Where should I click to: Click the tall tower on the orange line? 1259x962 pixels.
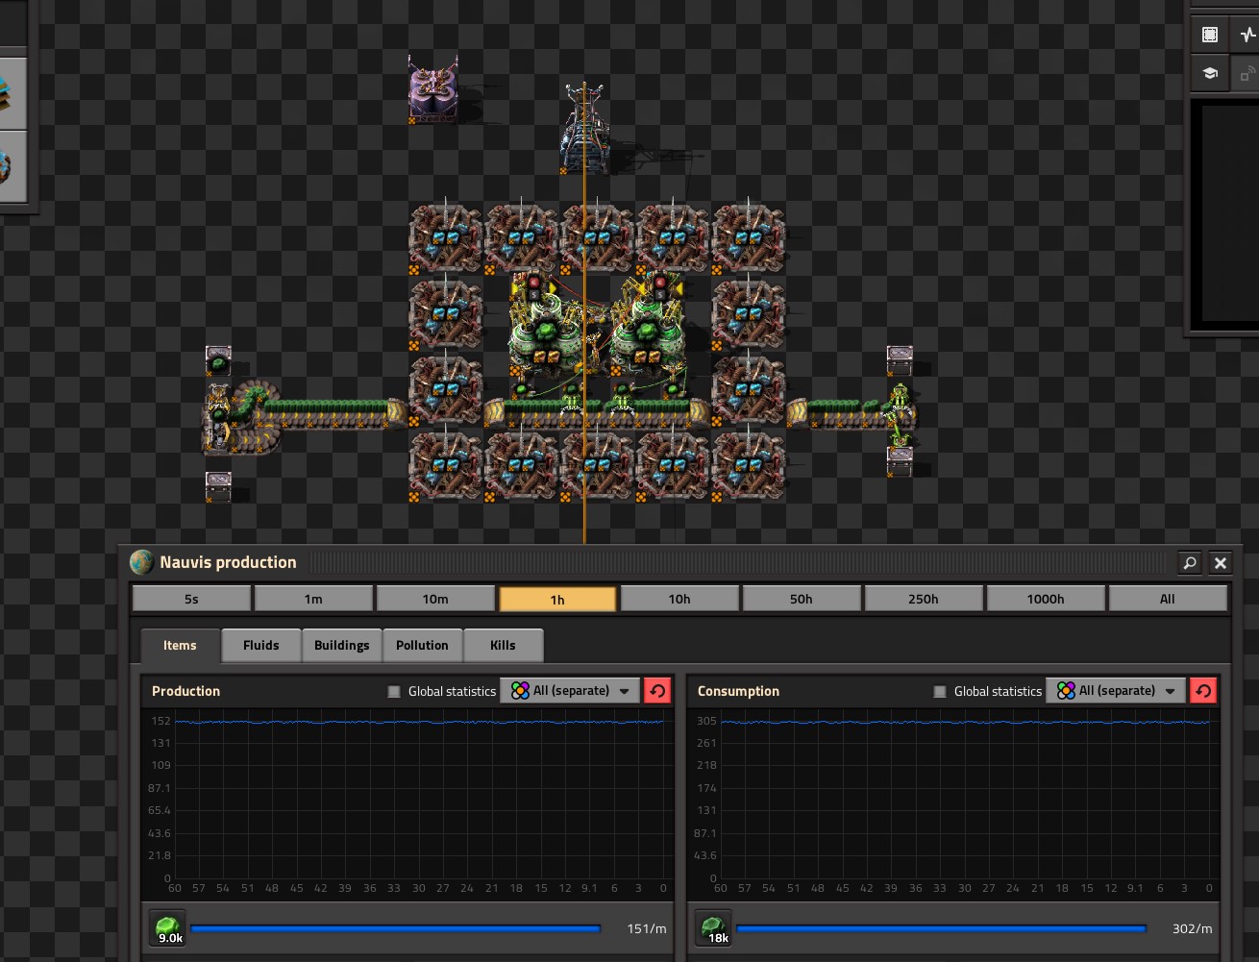click(583, 128)
